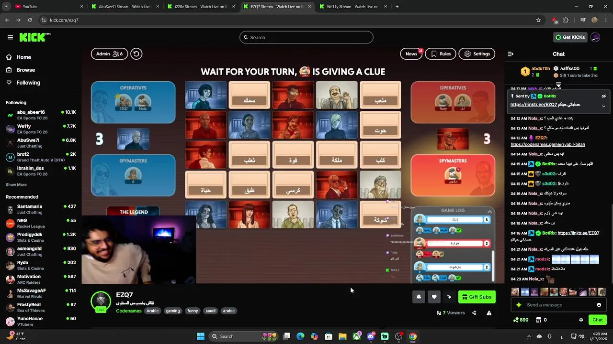Type in Send a message field
Viewport: 613px width, 344px height.
[x=558, y=305]
